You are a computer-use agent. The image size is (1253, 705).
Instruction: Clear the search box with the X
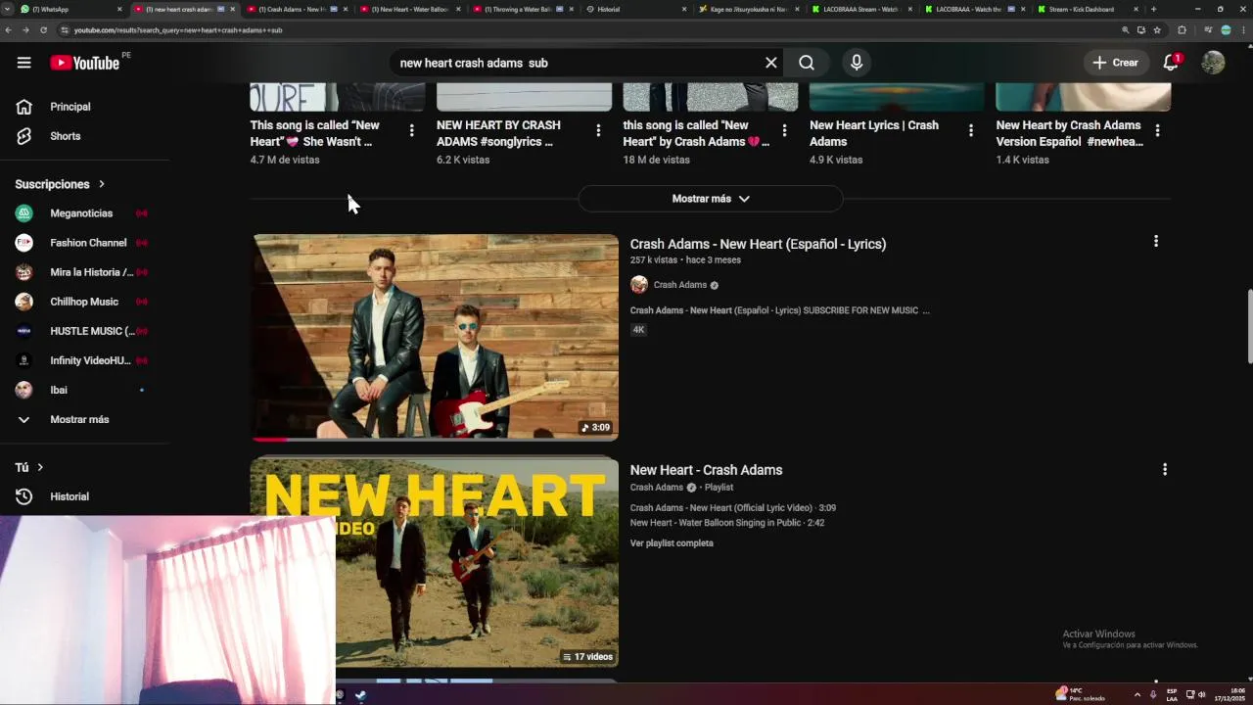771,63
